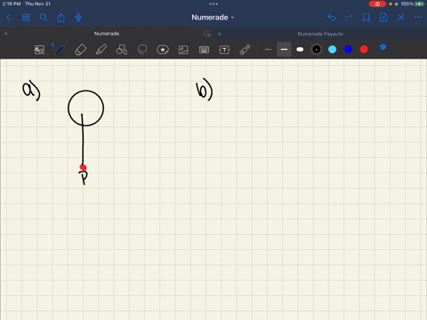The image size is (427, 320).
Task: Open the thumbnails grid view
Action: click(x=26, y=18)
